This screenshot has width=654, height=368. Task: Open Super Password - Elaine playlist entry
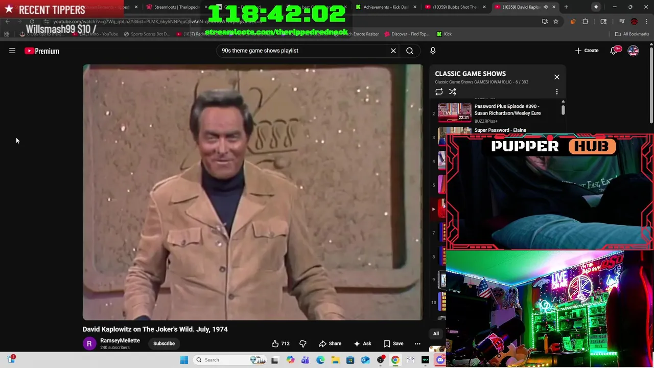500,130
